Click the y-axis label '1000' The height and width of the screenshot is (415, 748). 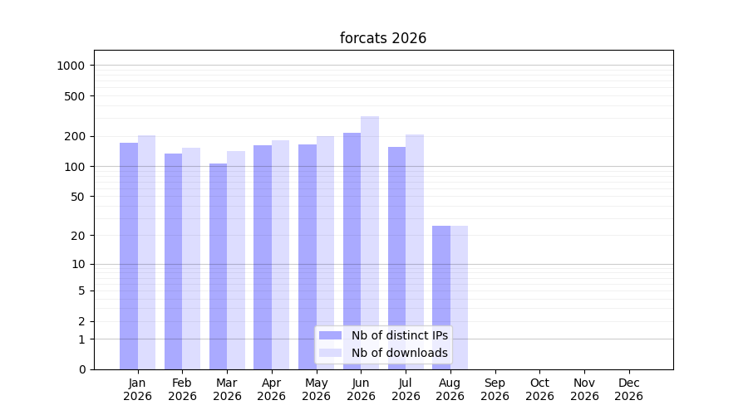coord(71,66)
